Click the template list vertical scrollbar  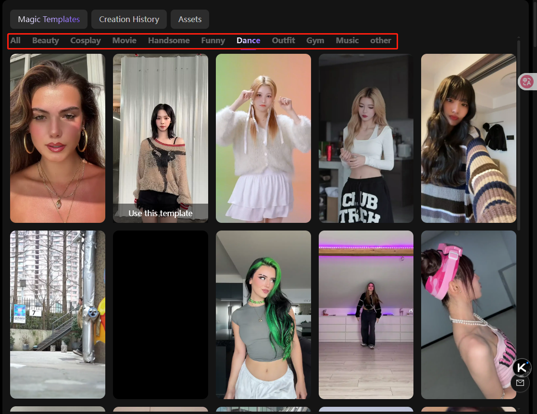tap(519, 135)
